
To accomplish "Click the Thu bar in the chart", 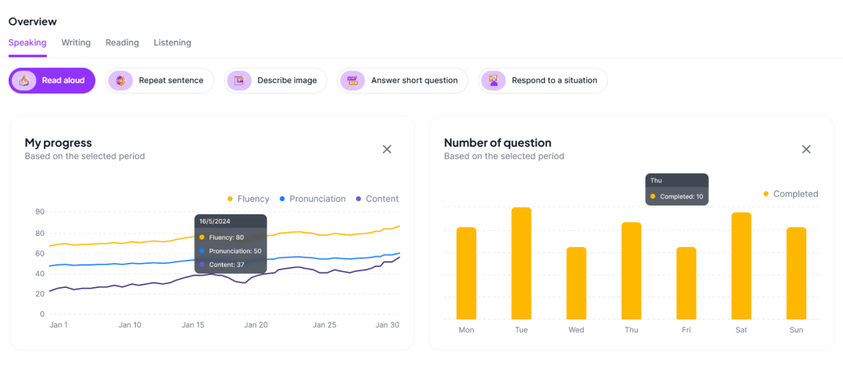I will click(631, 271).
